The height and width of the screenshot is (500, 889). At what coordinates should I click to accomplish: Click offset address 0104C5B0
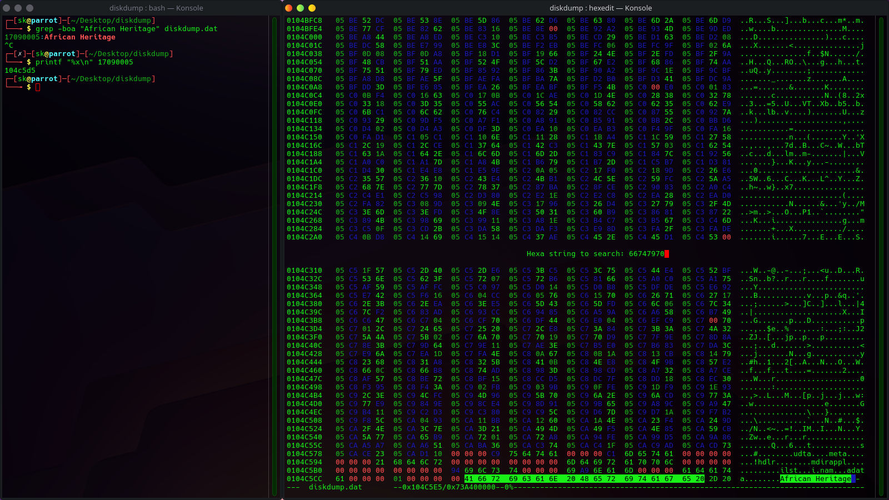pyautogui.click(x=304, y=471)
